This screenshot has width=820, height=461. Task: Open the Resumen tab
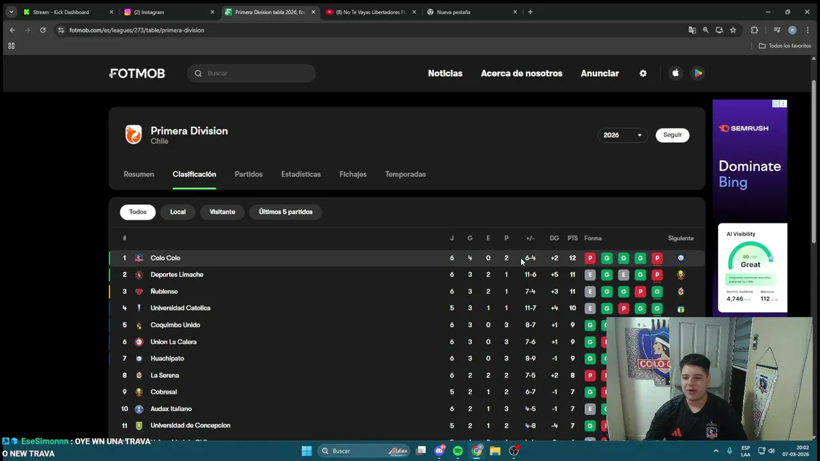coord(139,174)
